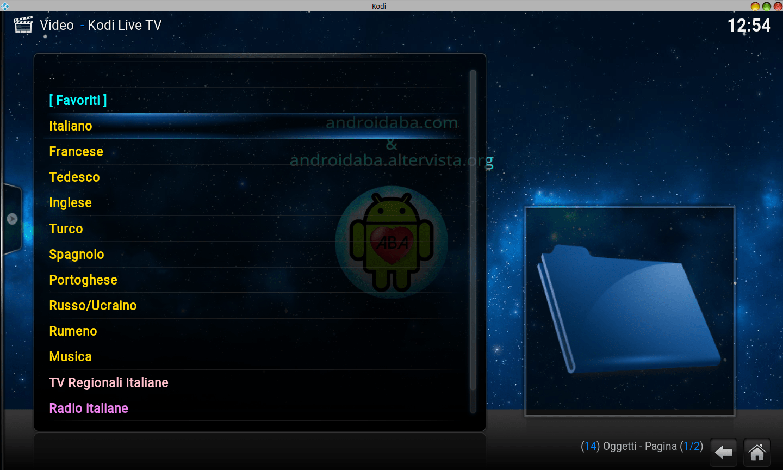This screenshot has height=470, width=783.
Task: Go up via the parent ".." item
Action: point(52,76)
